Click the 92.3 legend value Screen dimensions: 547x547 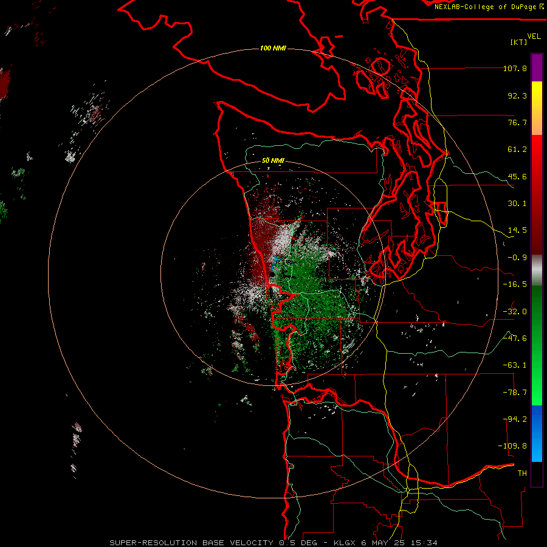[x=517, y=95]
